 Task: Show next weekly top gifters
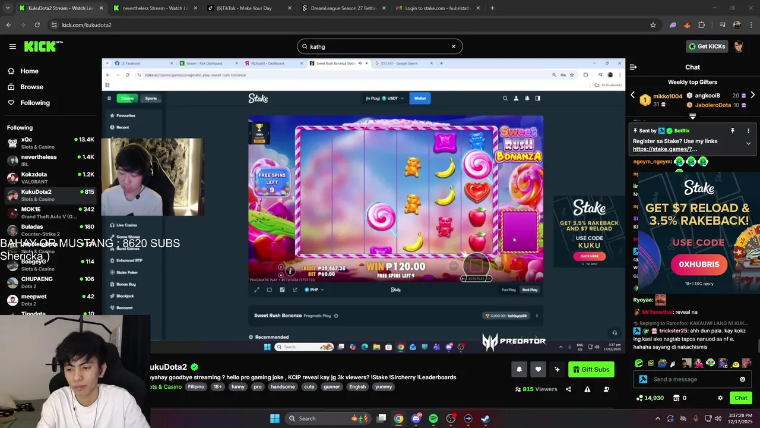coord(753,95)
